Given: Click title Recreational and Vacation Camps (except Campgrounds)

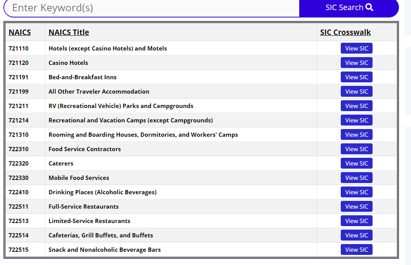Looking at the screenshot, I should 130,120.
